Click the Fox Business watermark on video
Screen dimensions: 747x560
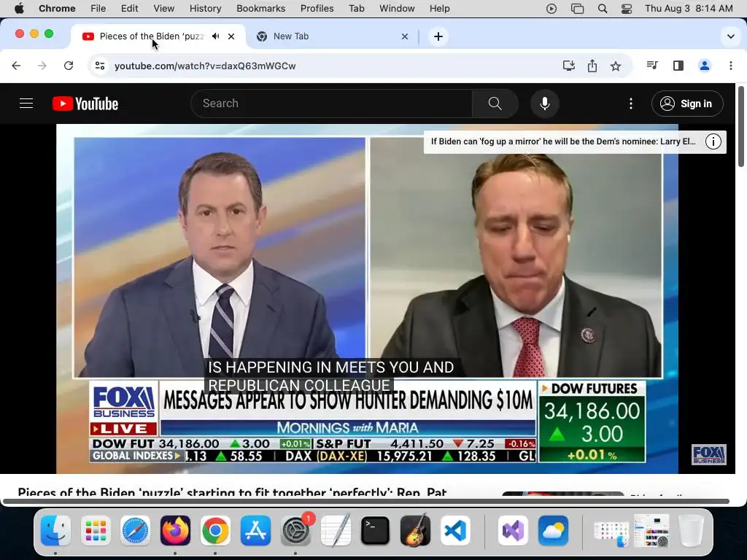pyautogui.click(x=708, y=454)
